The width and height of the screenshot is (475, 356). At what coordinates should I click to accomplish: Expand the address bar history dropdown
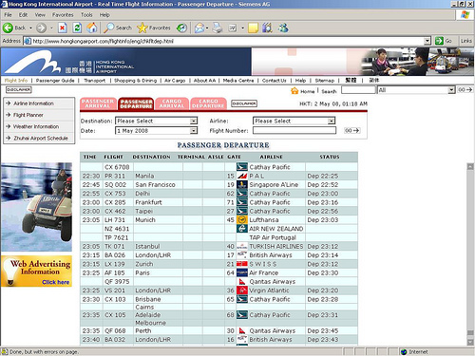[427, 41]
